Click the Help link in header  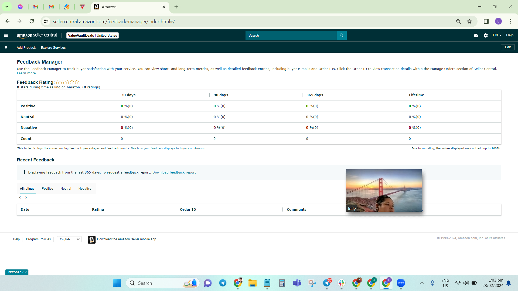510,35
